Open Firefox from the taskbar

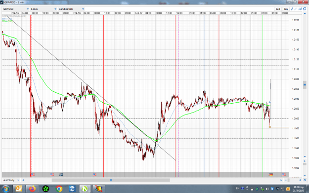pyautogui.click(x=32, y=189)
